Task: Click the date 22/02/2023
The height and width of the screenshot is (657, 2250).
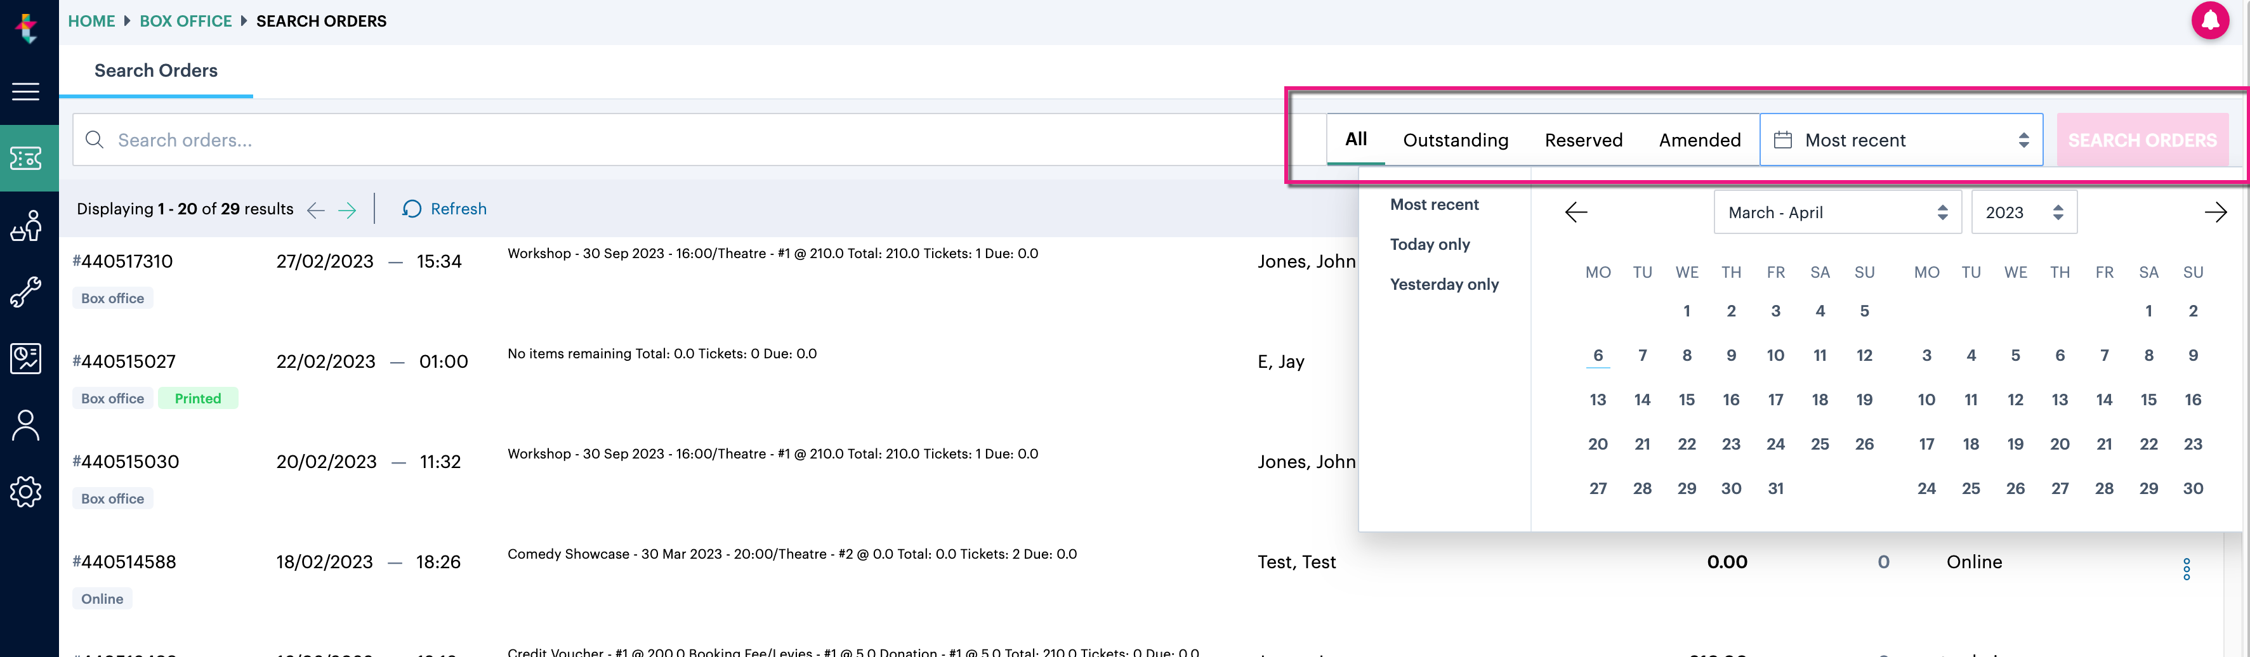Action: point(326,361)
